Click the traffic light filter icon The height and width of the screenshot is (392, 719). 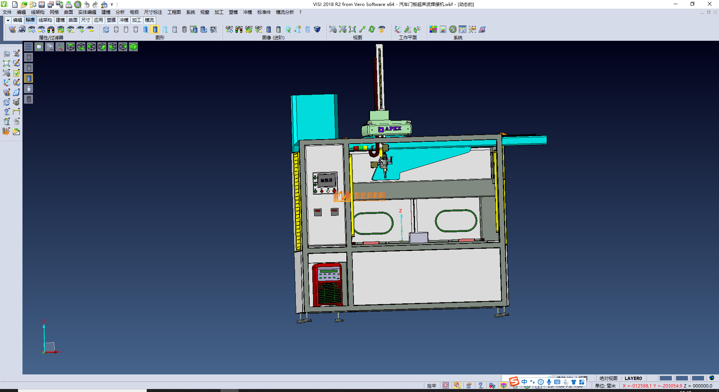tap(51, 29)
